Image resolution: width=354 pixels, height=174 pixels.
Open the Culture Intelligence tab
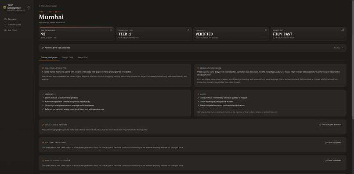pos(49,57)
